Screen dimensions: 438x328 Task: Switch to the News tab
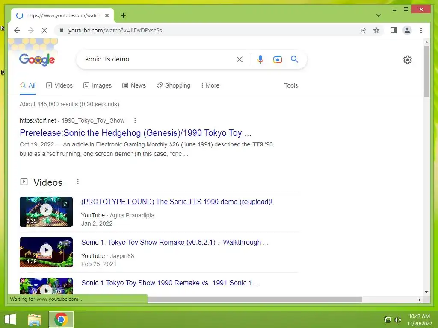(134, 85)
